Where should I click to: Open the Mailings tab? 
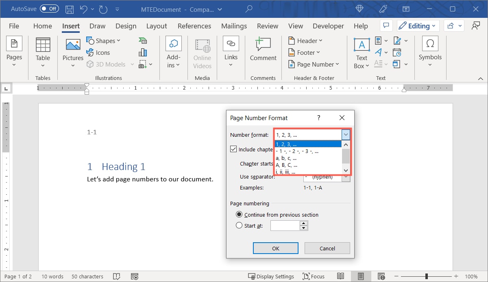pyautogui.click(x=234, y=26)
